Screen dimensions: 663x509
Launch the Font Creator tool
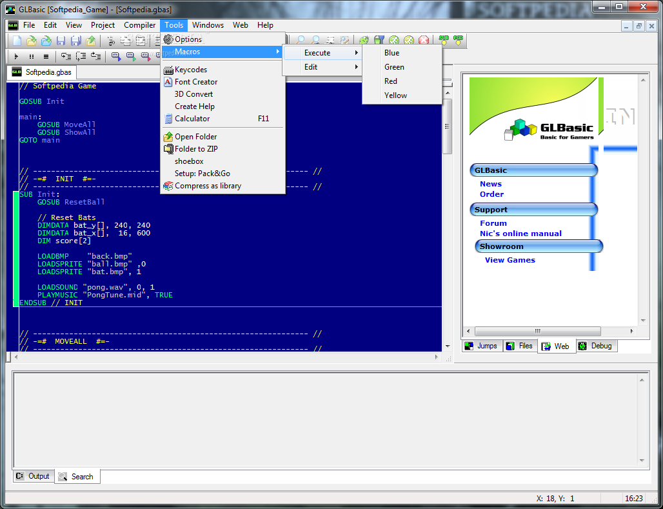tap(223, 82)
